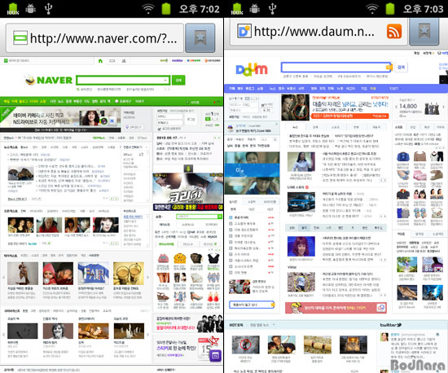This screenshot has width=448, height=373.
Task: Tap the purple floating icon on Naver page
Action: (216, 356)
